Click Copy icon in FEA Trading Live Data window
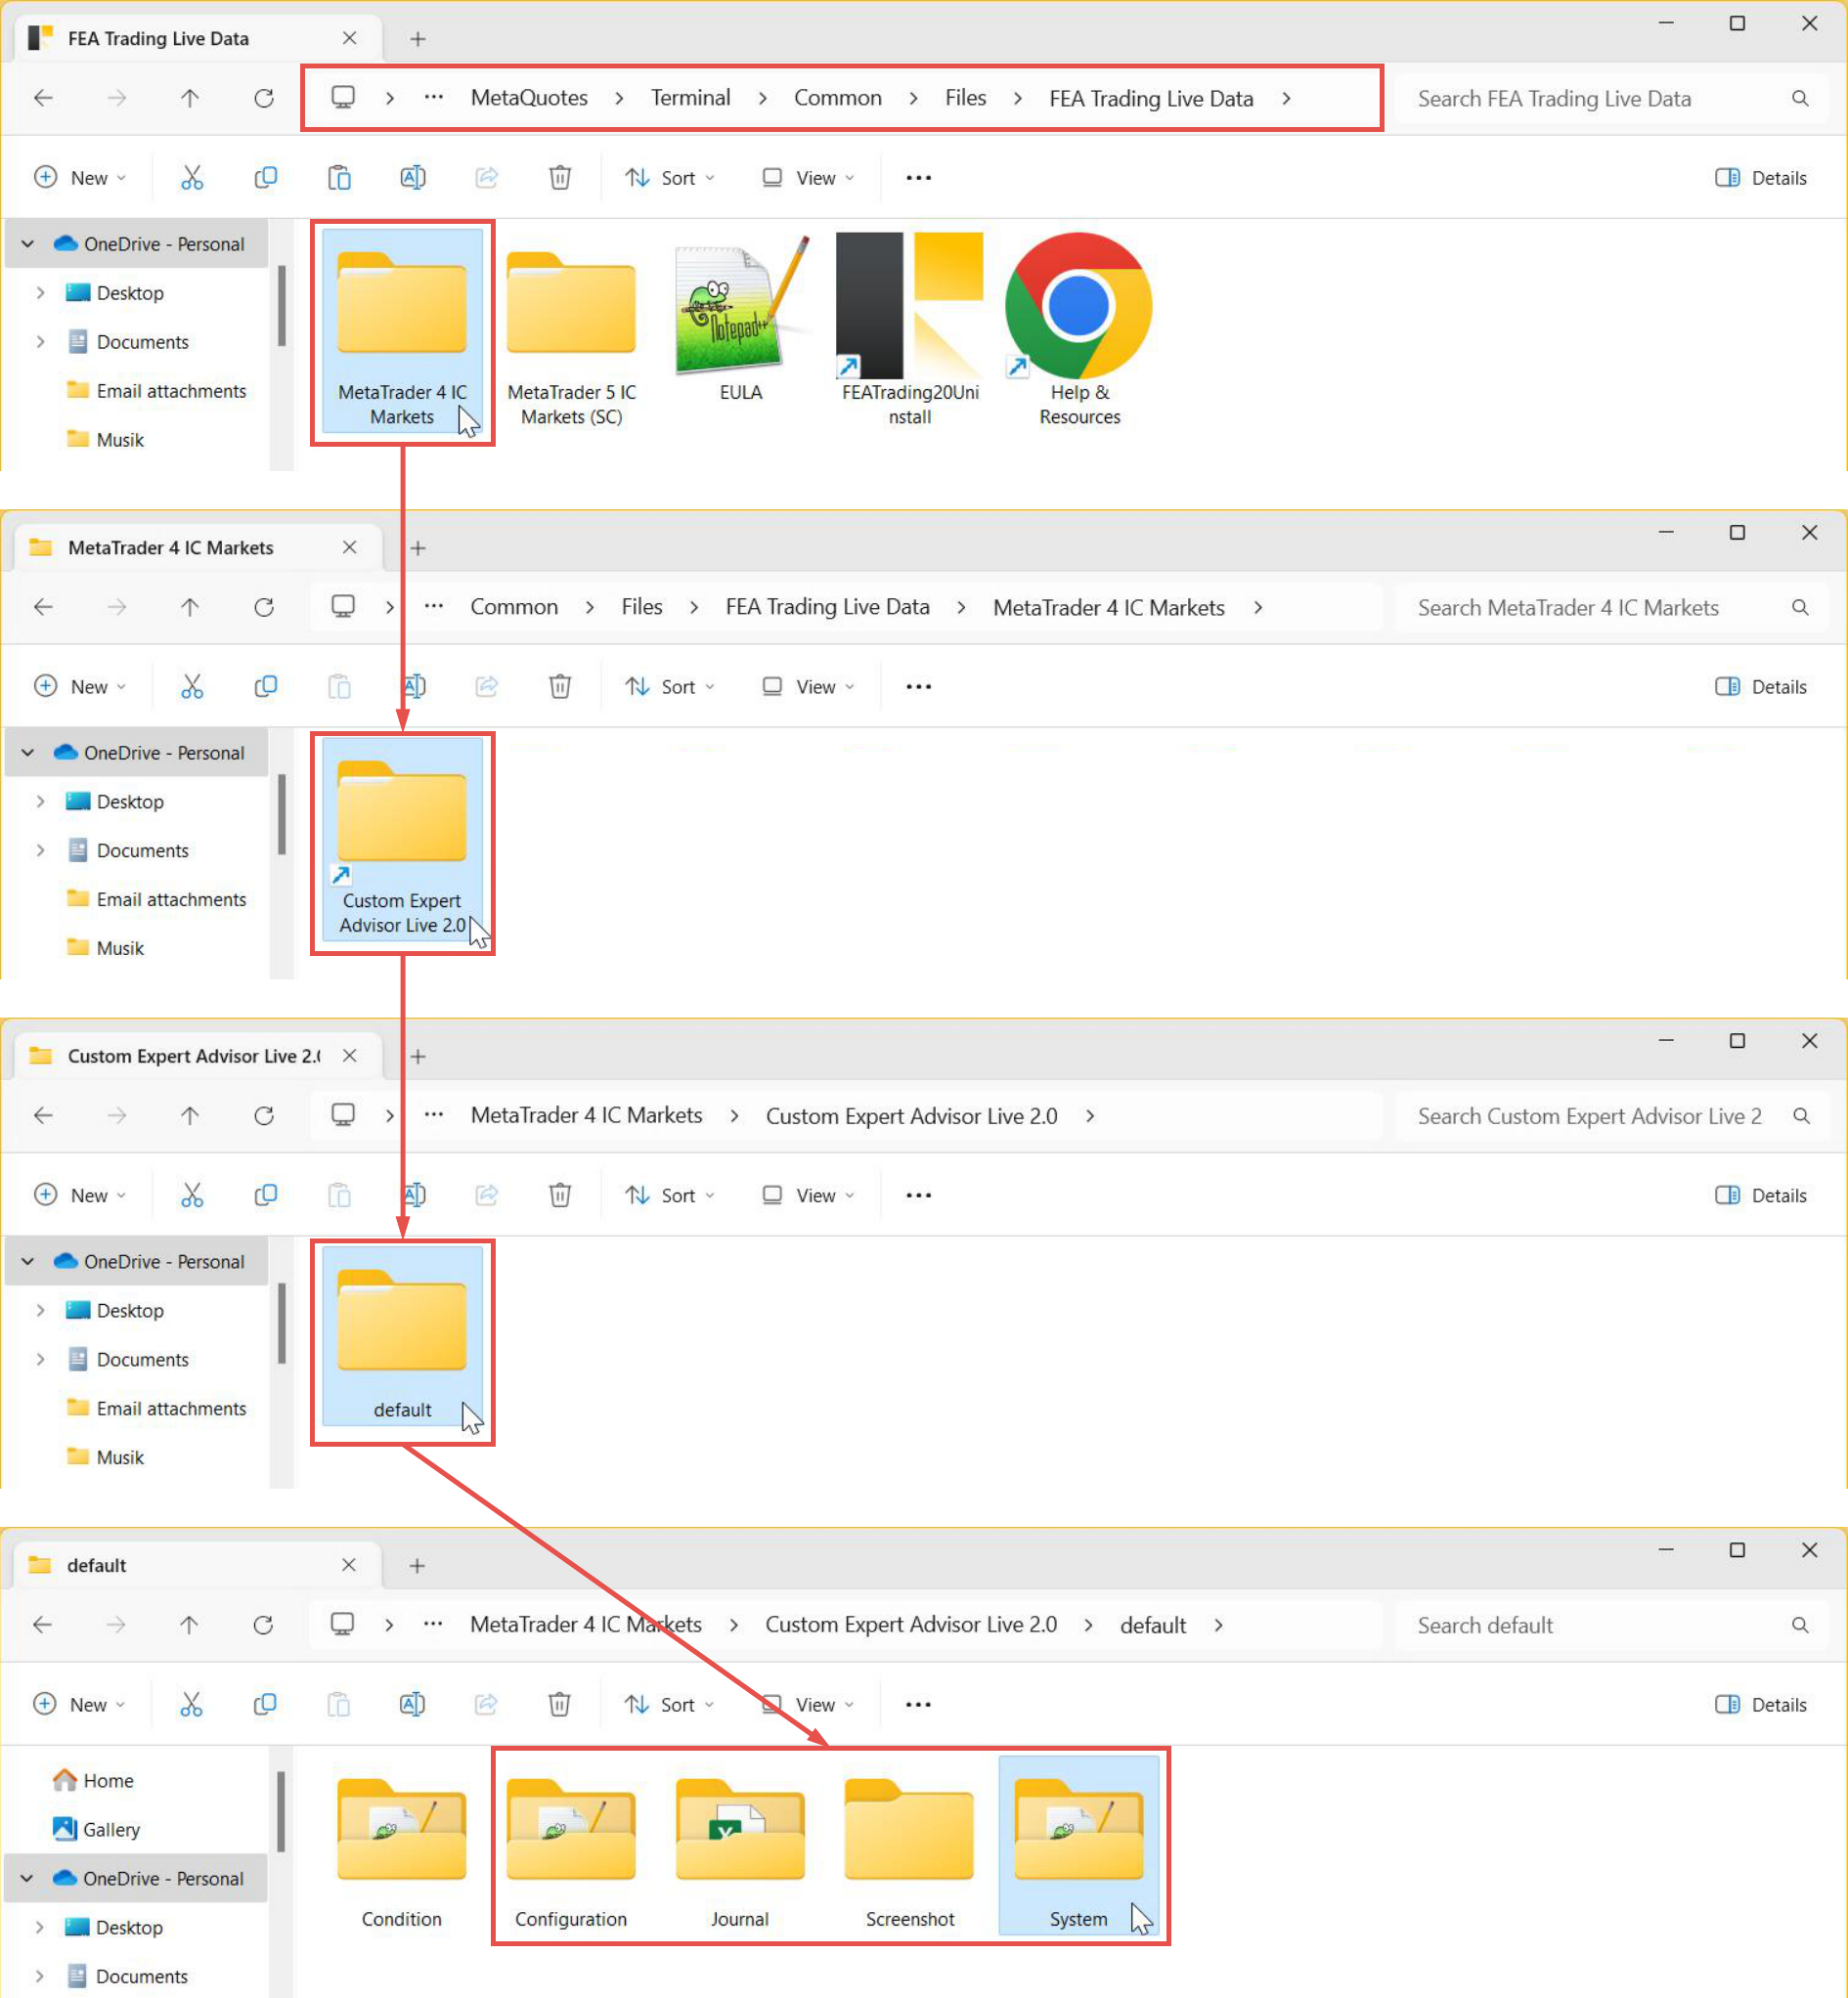Viewport: 1848px width, 1998px height. [x=265, y=178]
